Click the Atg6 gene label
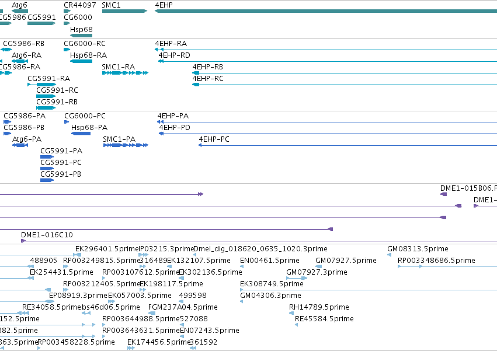 point(19,5)
